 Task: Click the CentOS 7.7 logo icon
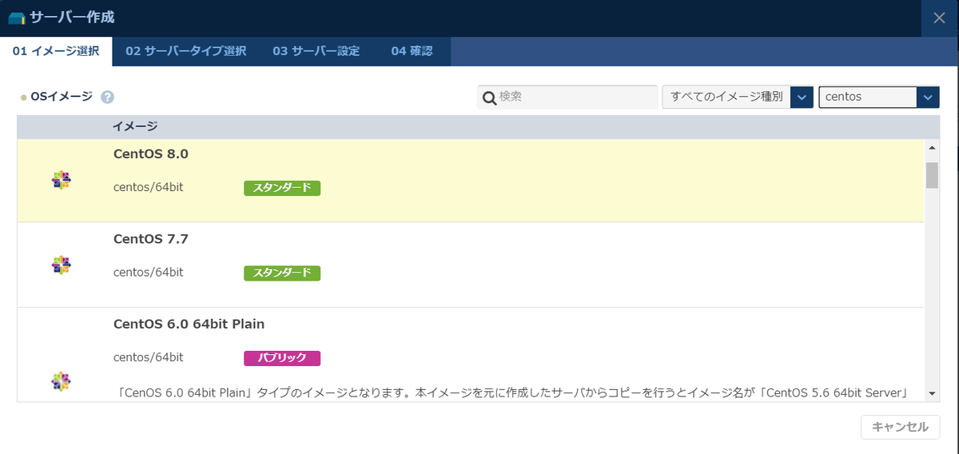62,265
